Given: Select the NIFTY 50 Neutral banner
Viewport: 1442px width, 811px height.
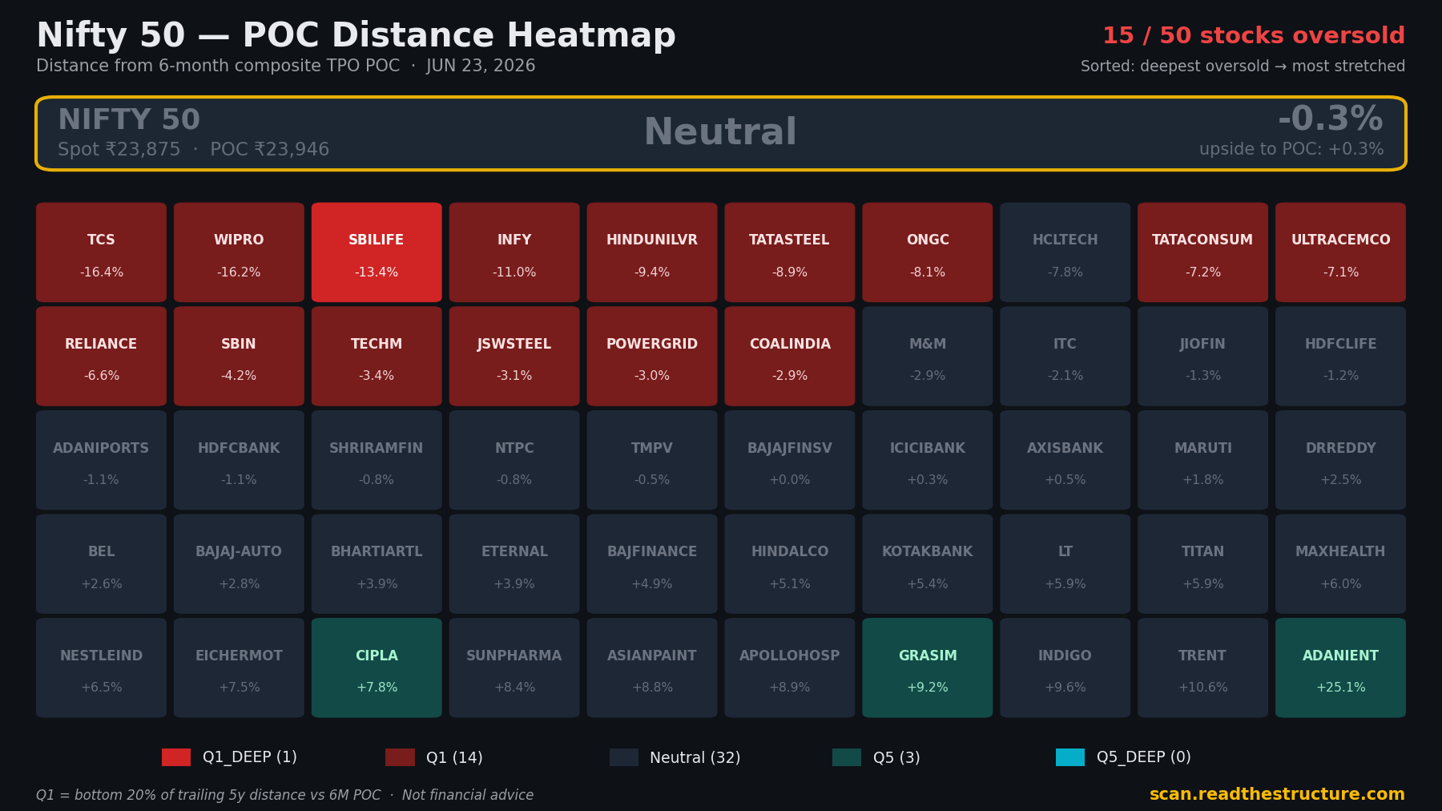Looking at the screenshot, I should (x=721, y=134).
